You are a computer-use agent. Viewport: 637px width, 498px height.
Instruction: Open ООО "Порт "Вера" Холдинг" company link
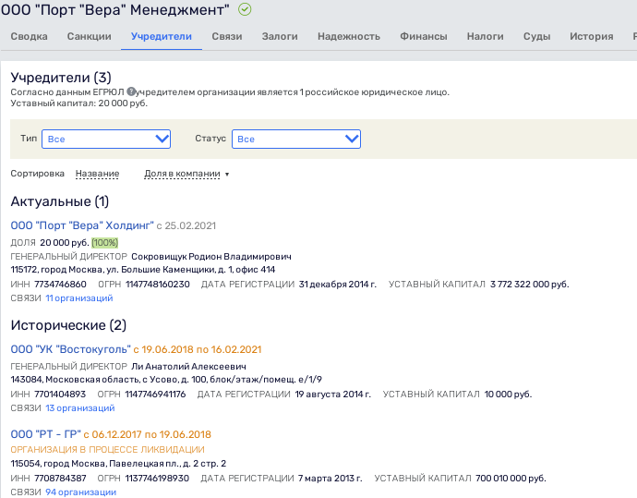point(81,225)
